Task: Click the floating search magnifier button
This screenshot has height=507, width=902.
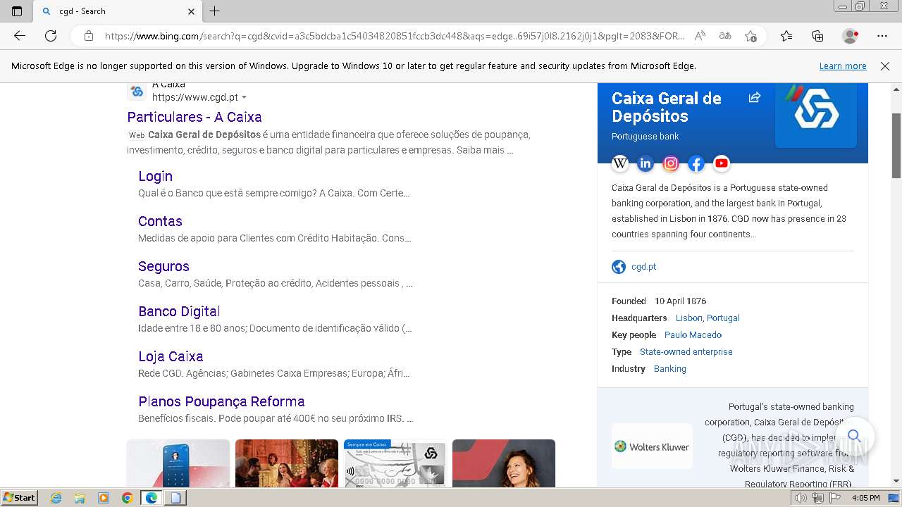Action: [854, 435]
